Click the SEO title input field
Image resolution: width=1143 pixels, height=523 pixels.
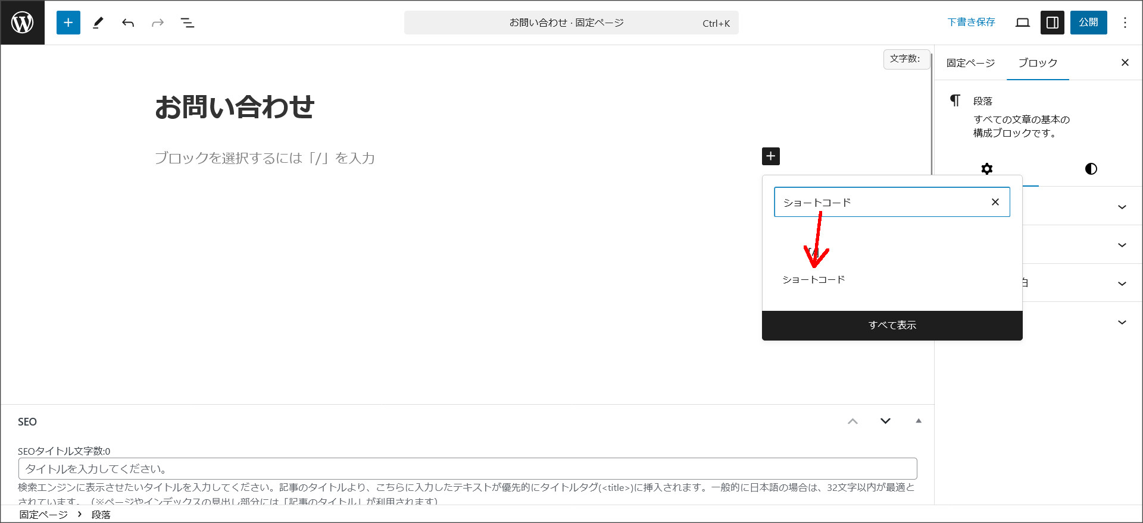(x=467, y=469)
